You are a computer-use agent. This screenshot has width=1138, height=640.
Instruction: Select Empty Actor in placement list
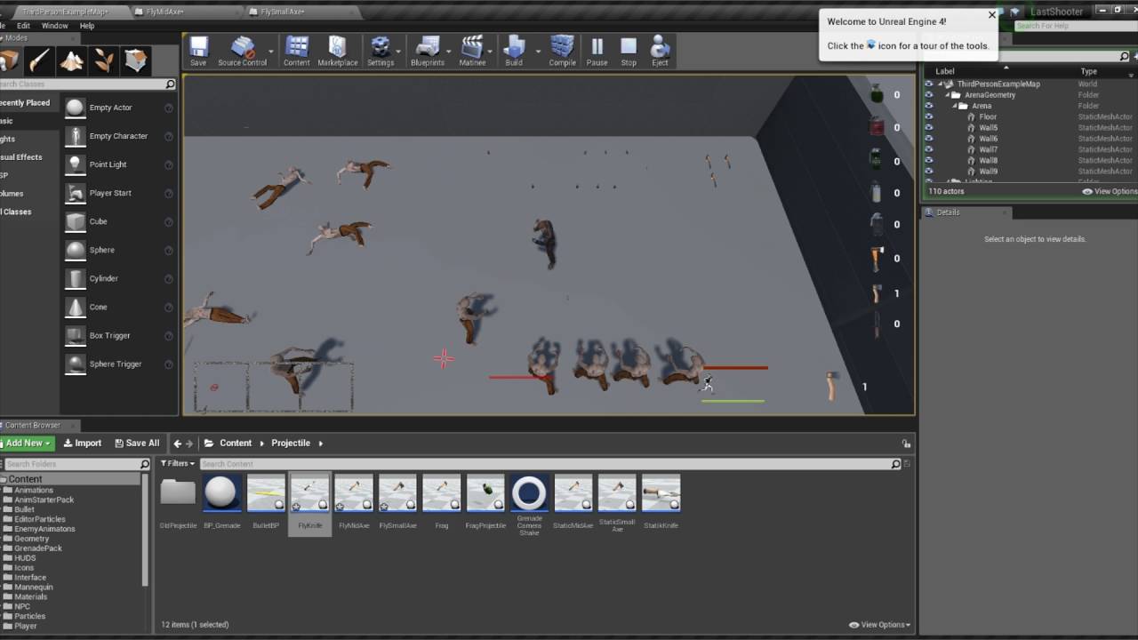point(120,108)
